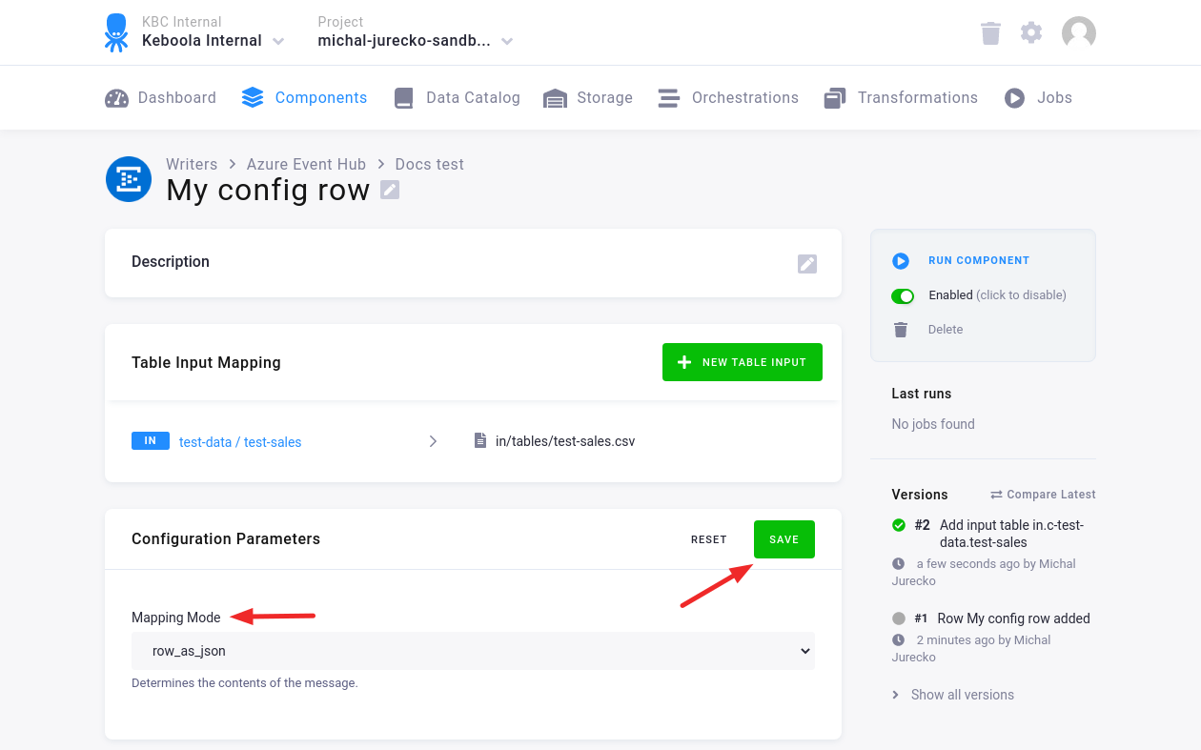Open the project selector dropdown
The width and height of the screenshot is (1201, 750).
click(x=507, y=41)
